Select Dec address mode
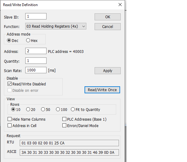Viewport: 187px width, 162px height. click(9, 40)
